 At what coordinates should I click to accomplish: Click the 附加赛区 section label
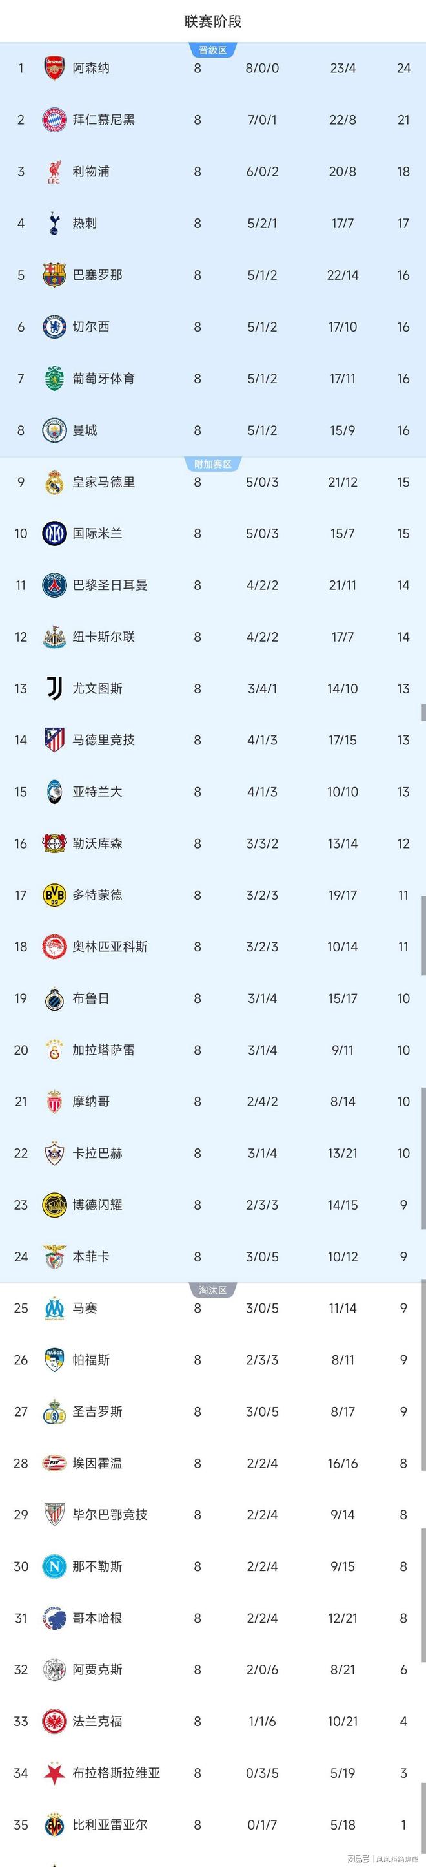pos(213,464)
